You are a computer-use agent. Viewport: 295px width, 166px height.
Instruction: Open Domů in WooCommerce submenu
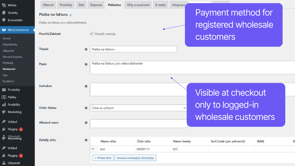coord(6,38)
